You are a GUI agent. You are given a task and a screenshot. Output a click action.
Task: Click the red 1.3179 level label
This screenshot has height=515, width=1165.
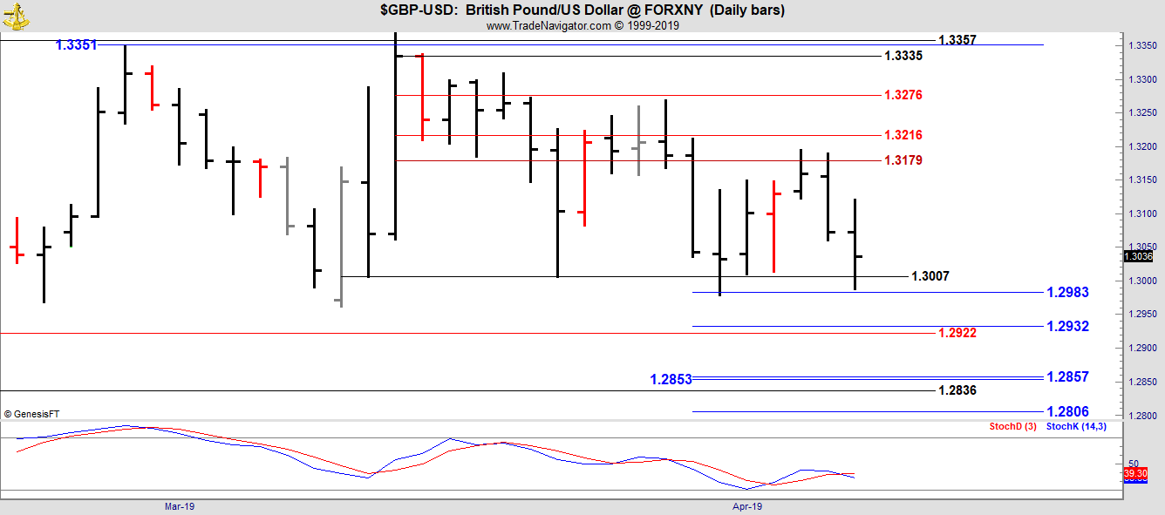(x=903, y=160)
